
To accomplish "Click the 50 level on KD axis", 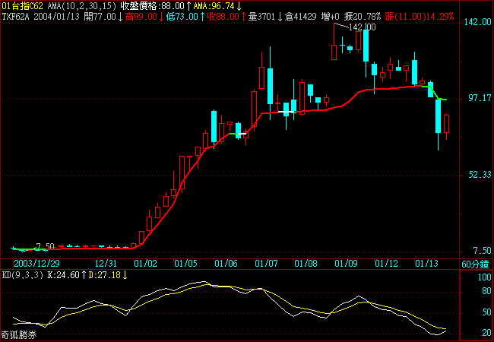I will pyautogui.click(x=486, y=312).
